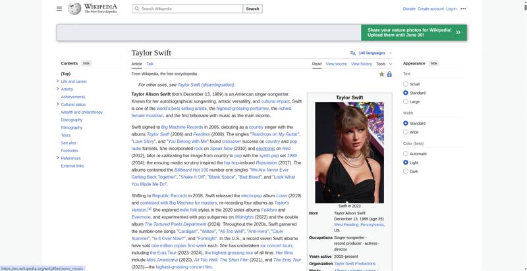Screen dimensions: 527x271
Task: Select Small text size
Action: pyautogui.click(x=406, y=84)
